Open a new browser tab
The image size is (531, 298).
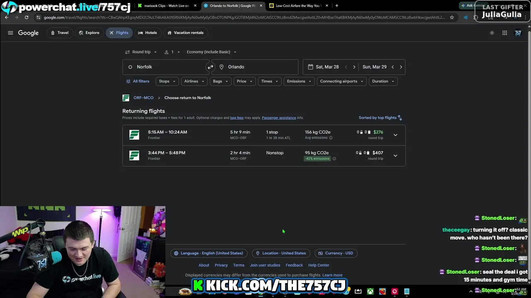click(336, 6)
